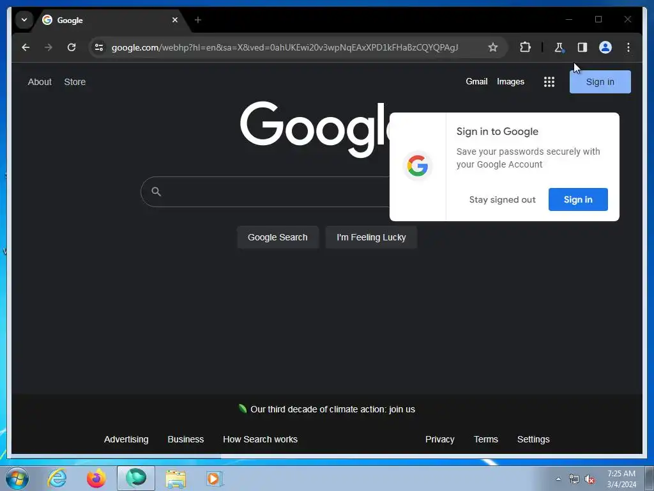Open the Settings footer menu
This screenshot has height=491, width=654.
click(533, 439)
